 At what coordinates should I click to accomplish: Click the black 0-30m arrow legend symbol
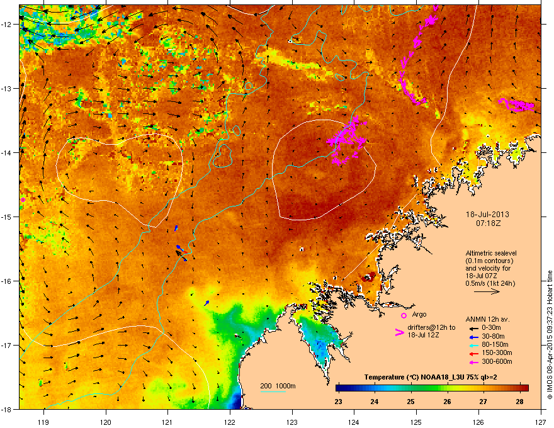click(474, 328)
